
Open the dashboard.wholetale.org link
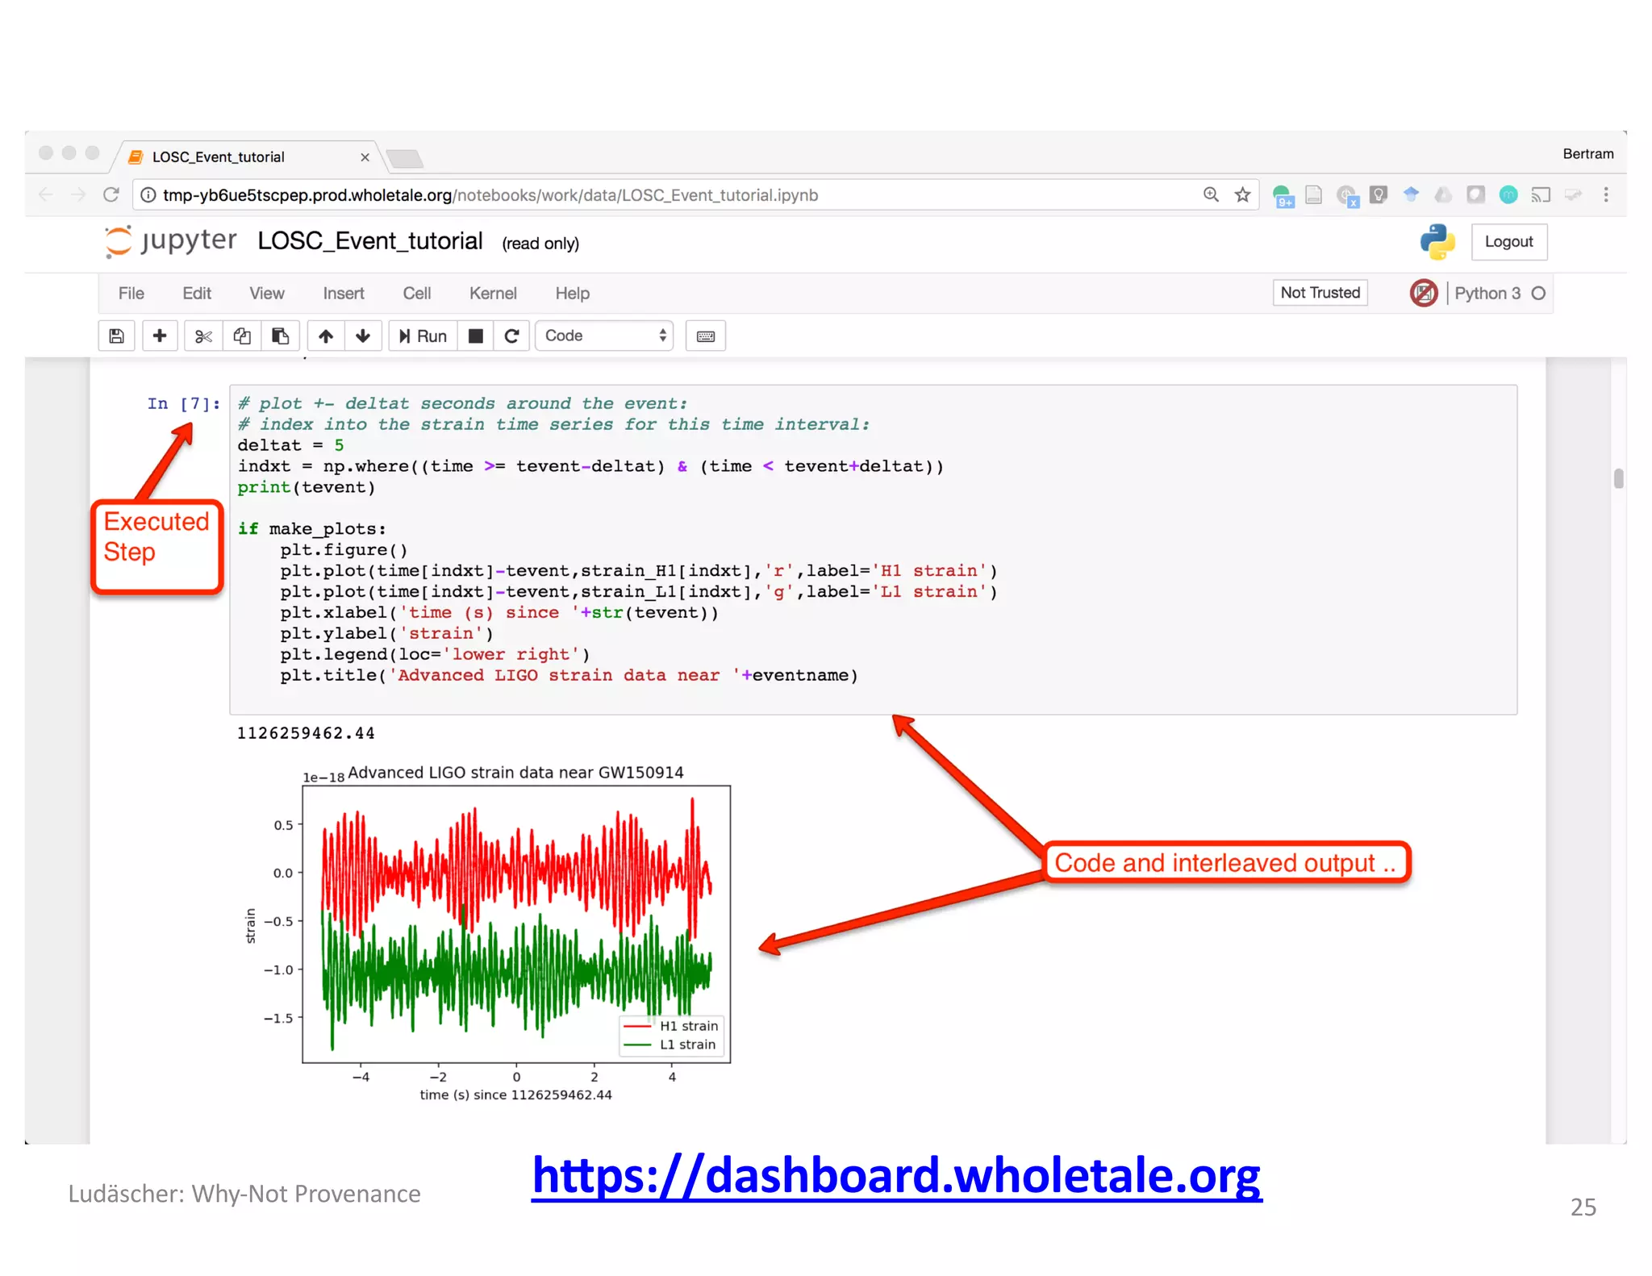[x=896, y=1176]
